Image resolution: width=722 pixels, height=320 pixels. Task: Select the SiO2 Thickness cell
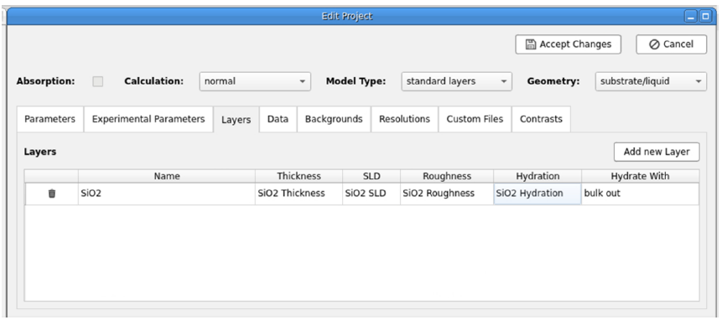click(299, 194)
